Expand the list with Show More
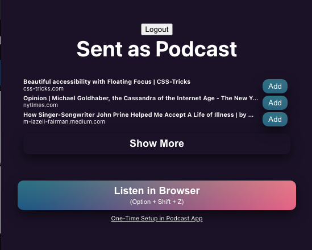 click(x=157, y=144)
